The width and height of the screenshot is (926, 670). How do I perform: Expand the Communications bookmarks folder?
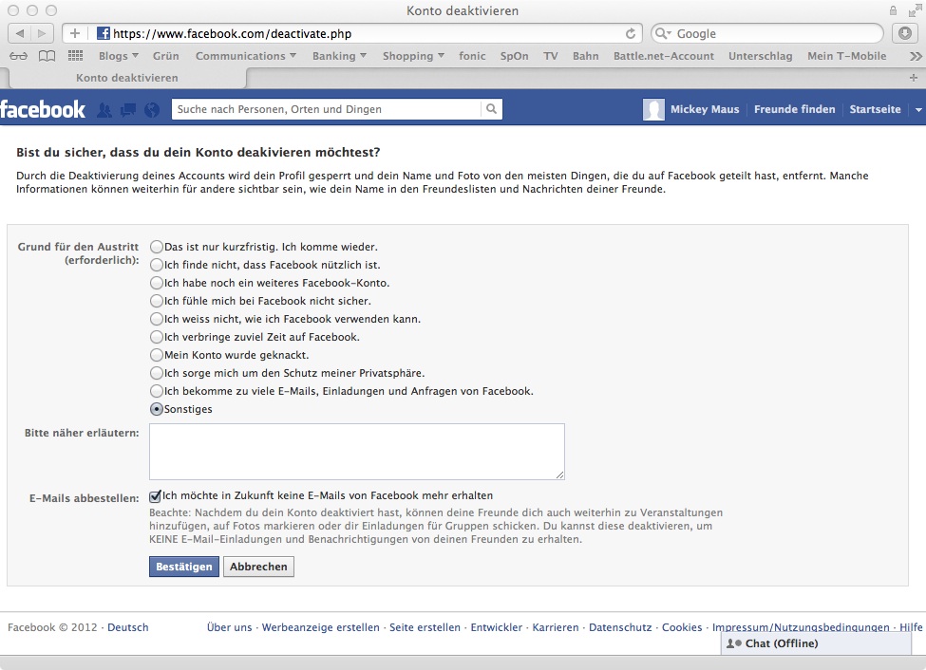(x=246, y=56)
